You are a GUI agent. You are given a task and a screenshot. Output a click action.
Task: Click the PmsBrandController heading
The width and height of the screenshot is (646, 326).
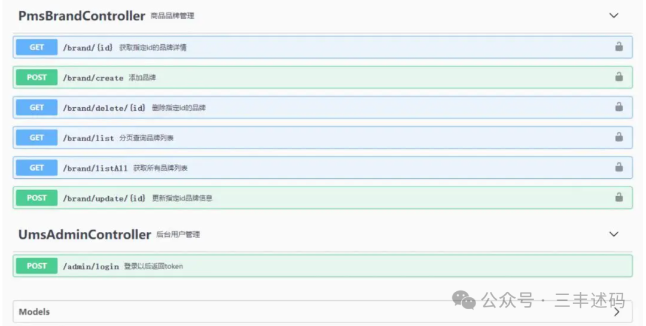(81, 16)
